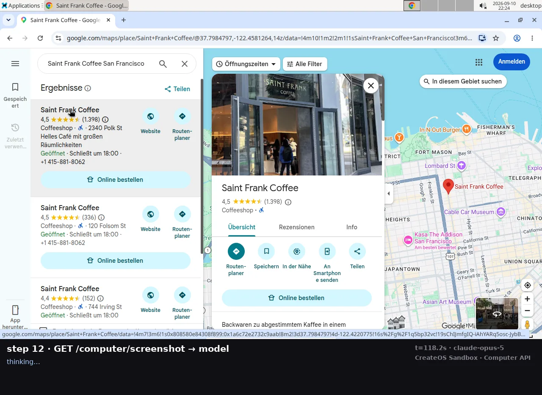Viewport: 542px width, 395px height.
Task: Click the An Smartphone senden icon
Action: pyautogui.click(x=327, y=251)
